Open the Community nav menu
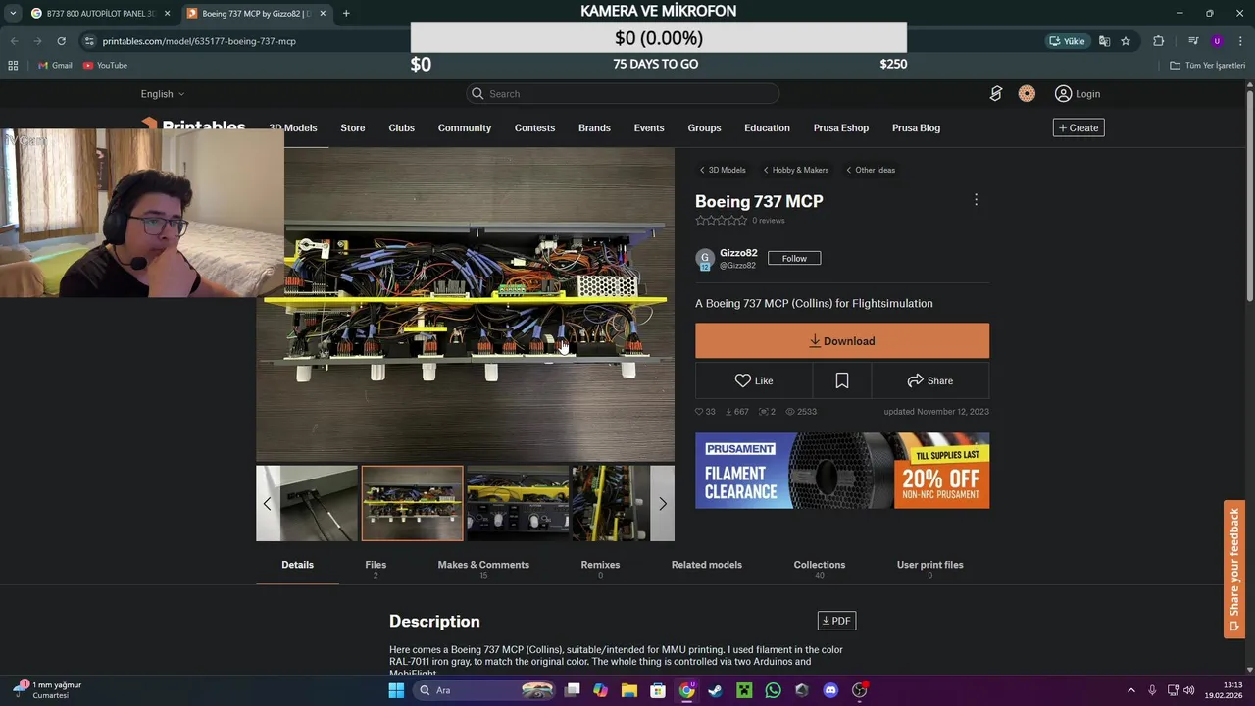 click(465, 128)
